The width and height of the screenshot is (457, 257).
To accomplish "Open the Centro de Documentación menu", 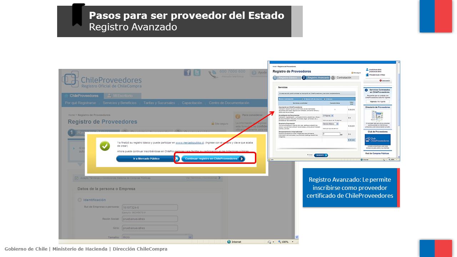I will point(229,103).
